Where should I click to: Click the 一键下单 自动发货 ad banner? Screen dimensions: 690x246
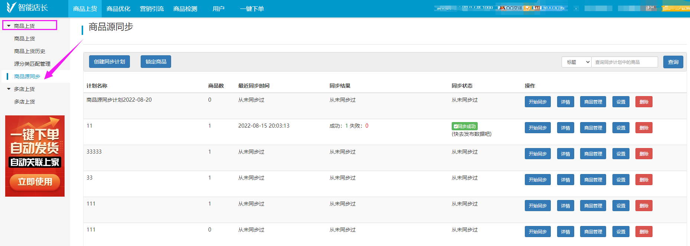pyautogui.click(x=35, y=156)
